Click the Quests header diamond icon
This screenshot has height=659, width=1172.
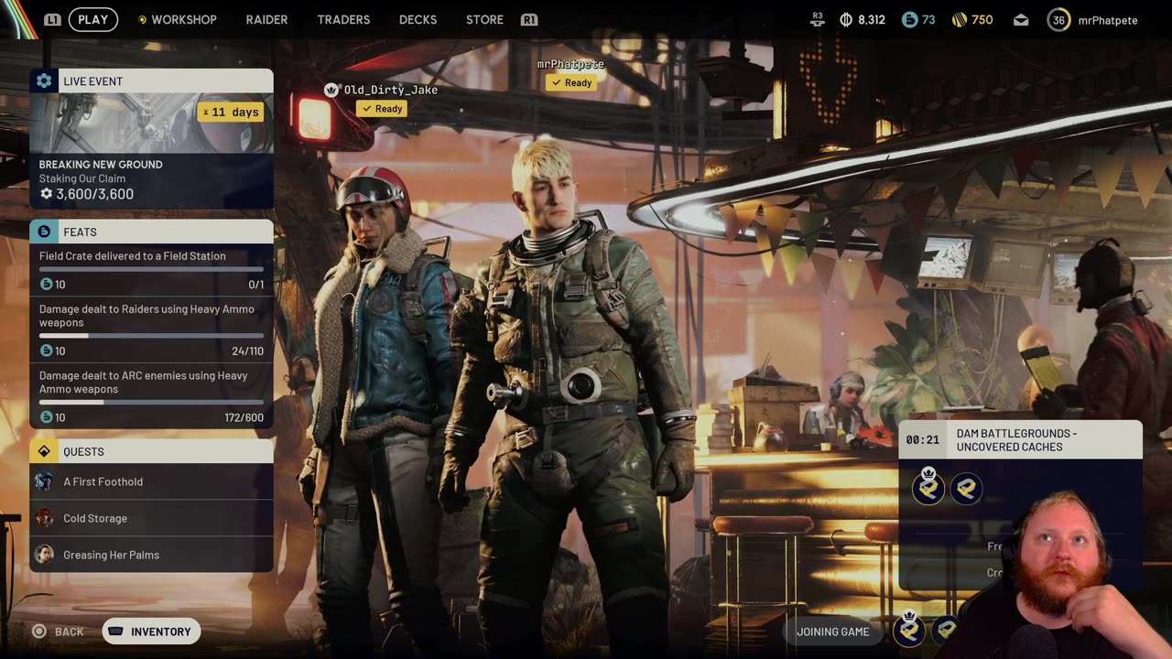(x=44, y=451)
